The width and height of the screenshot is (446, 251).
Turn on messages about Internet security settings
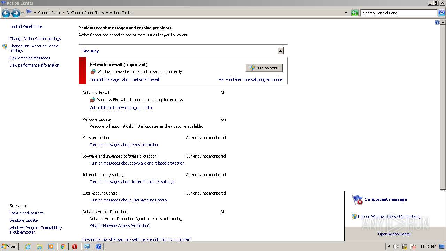(132, 182)
